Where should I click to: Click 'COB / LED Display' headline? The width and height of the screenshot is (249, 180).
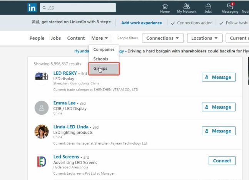click(x=70, y=109)
